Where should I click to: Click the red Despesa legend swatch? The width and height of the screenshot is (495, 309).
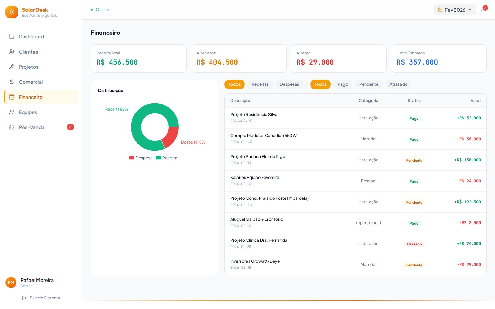click(132, 158)
